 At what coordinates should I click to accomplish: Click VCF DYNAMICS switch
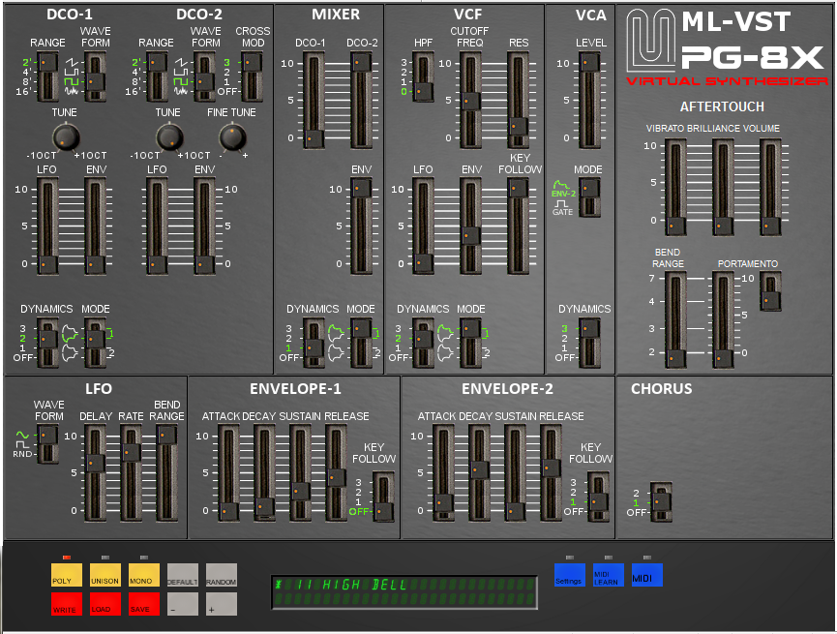[x=423, y=343]
